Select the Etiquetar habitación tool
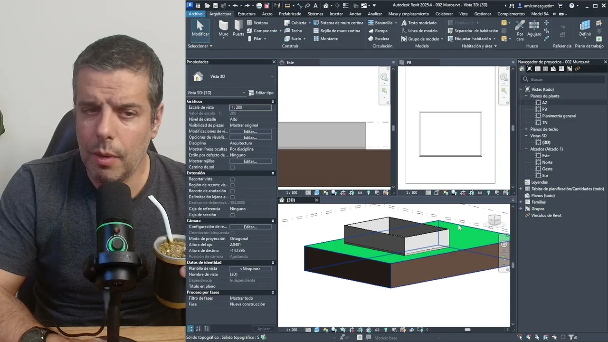The width and height of the screenshot is (608, 342). (469, 39)
